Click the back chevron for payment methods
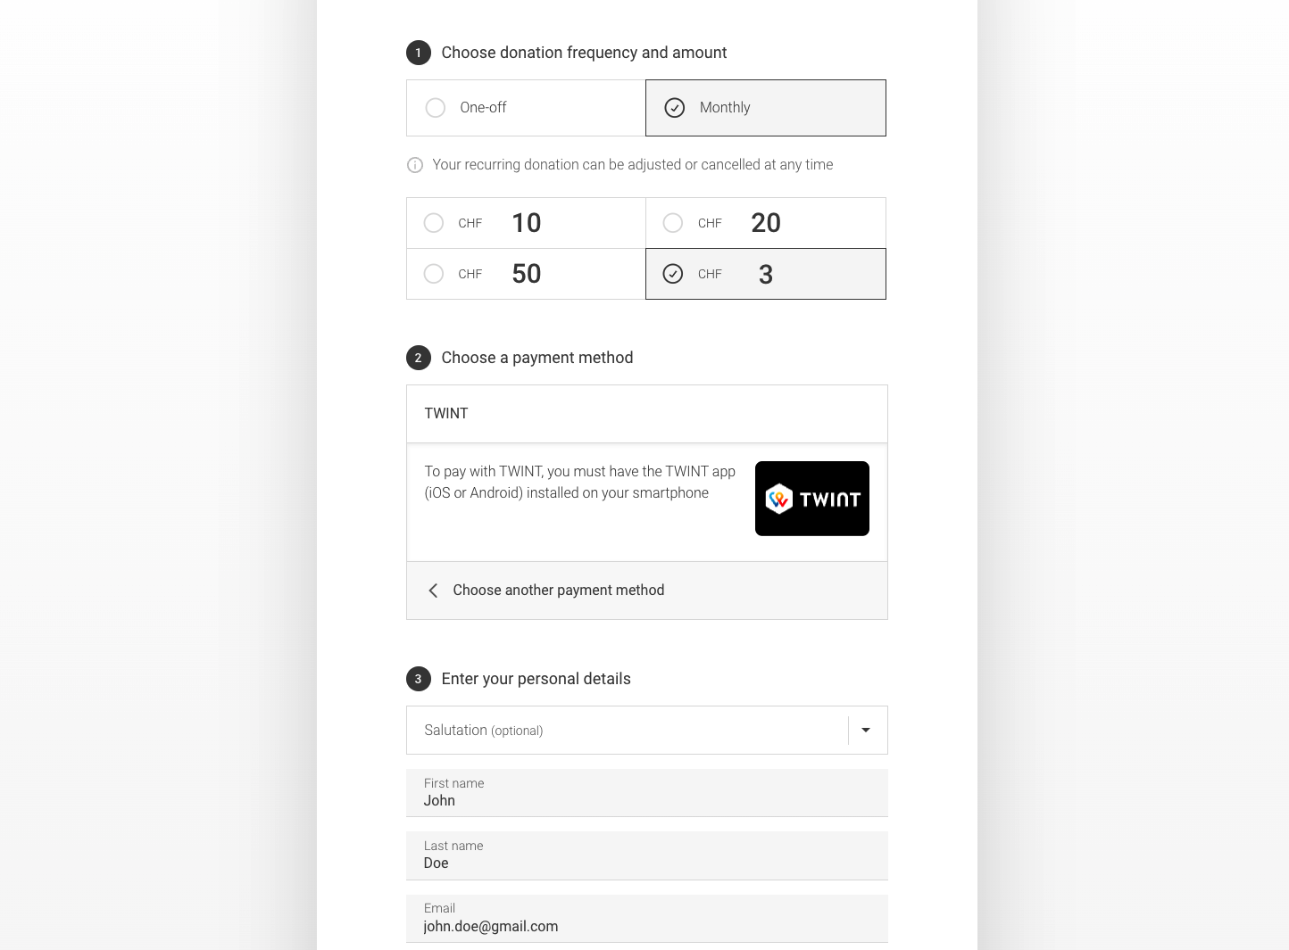The image size is (1289, 950). point(433,591)
